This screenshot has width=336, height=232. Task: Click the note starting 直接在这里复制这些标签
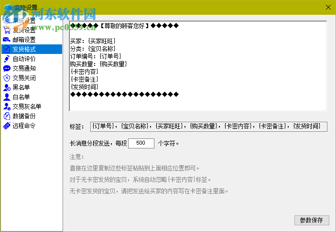point(134,169)
